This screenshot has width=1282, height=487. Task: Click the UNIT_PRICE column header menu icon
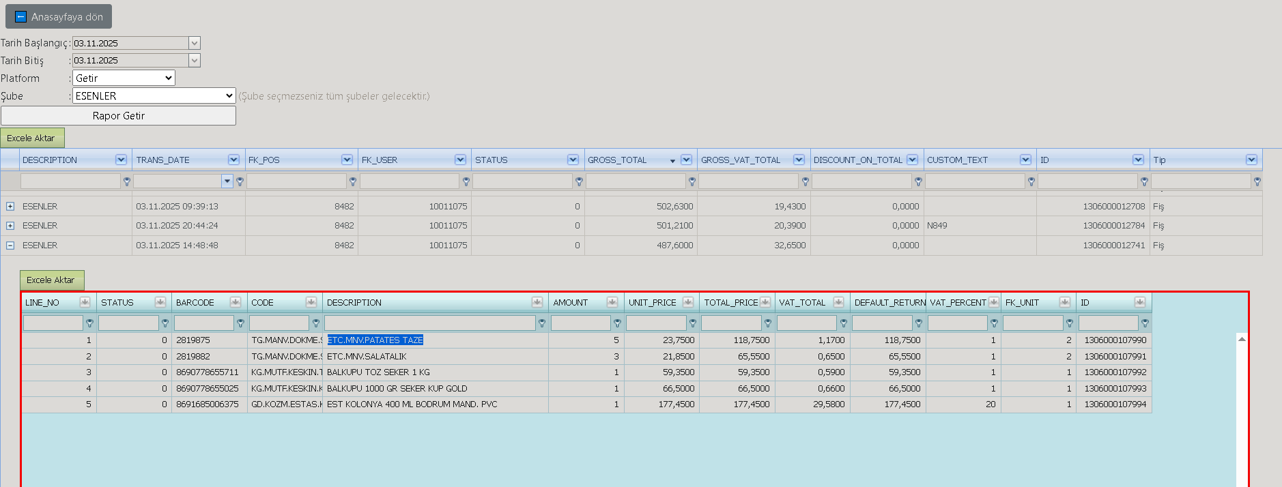[687, 302]
